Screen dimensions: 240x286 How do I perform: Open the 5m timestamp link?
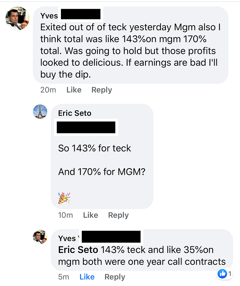(x=63, y=277)
